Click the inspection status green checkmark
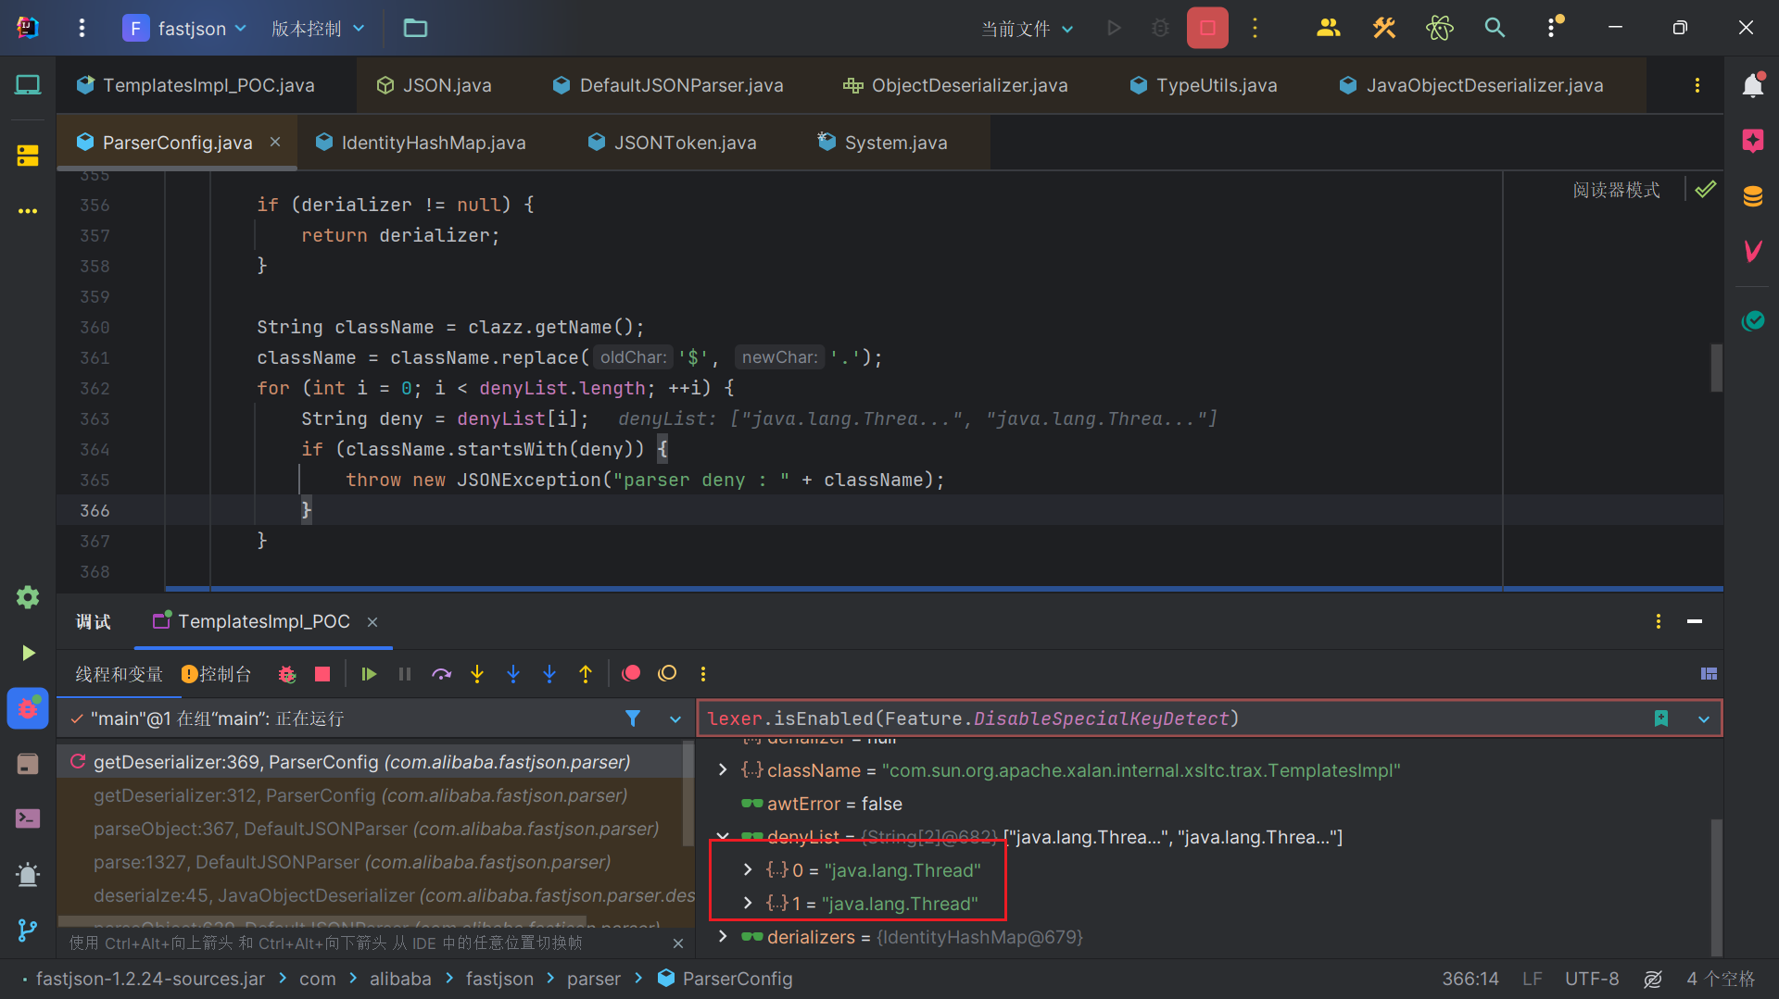1779x999 pixels. click(x=1705, y=190)
